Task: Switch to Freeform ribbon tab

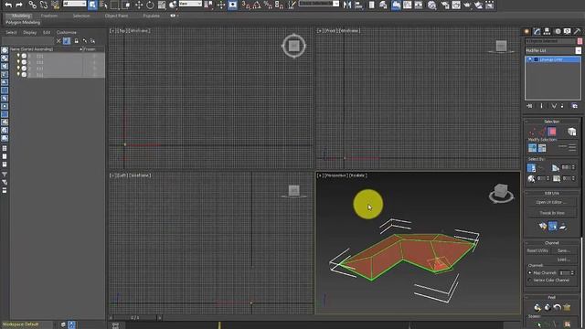Action: click(x=49, y=16)
